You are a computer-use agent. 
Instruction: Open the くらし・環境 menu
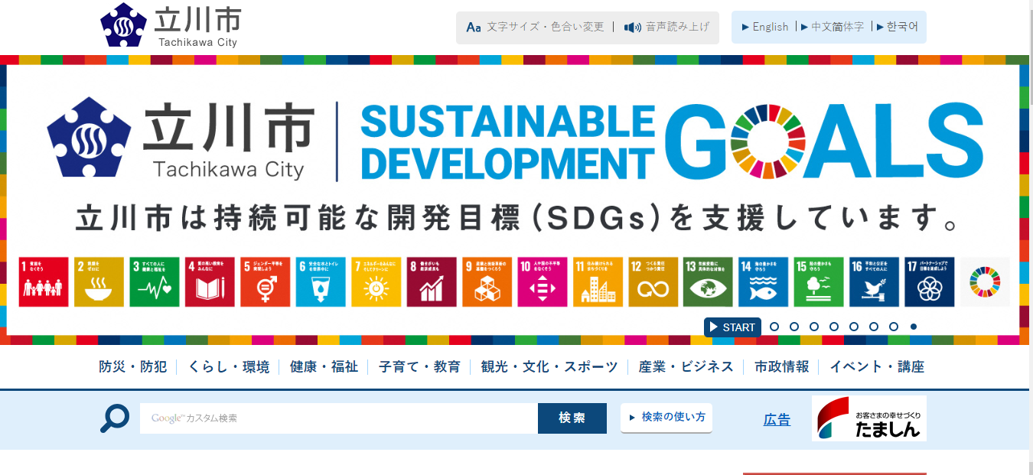[229, 367]
